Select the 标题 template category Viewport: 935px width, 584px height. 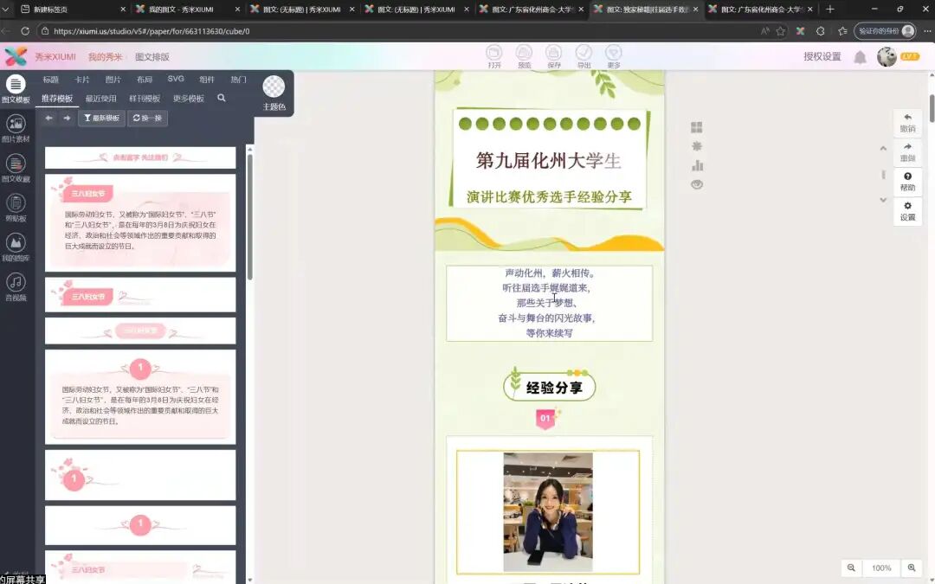[x=51, y=80]
